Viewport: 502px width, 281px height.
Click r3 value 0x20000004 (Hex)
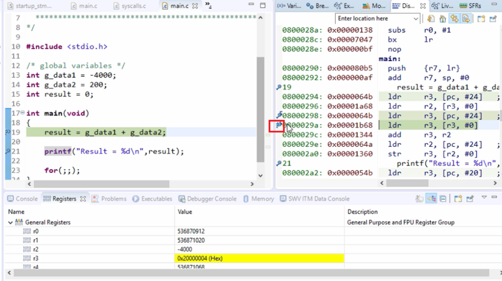tap(200, 258)
